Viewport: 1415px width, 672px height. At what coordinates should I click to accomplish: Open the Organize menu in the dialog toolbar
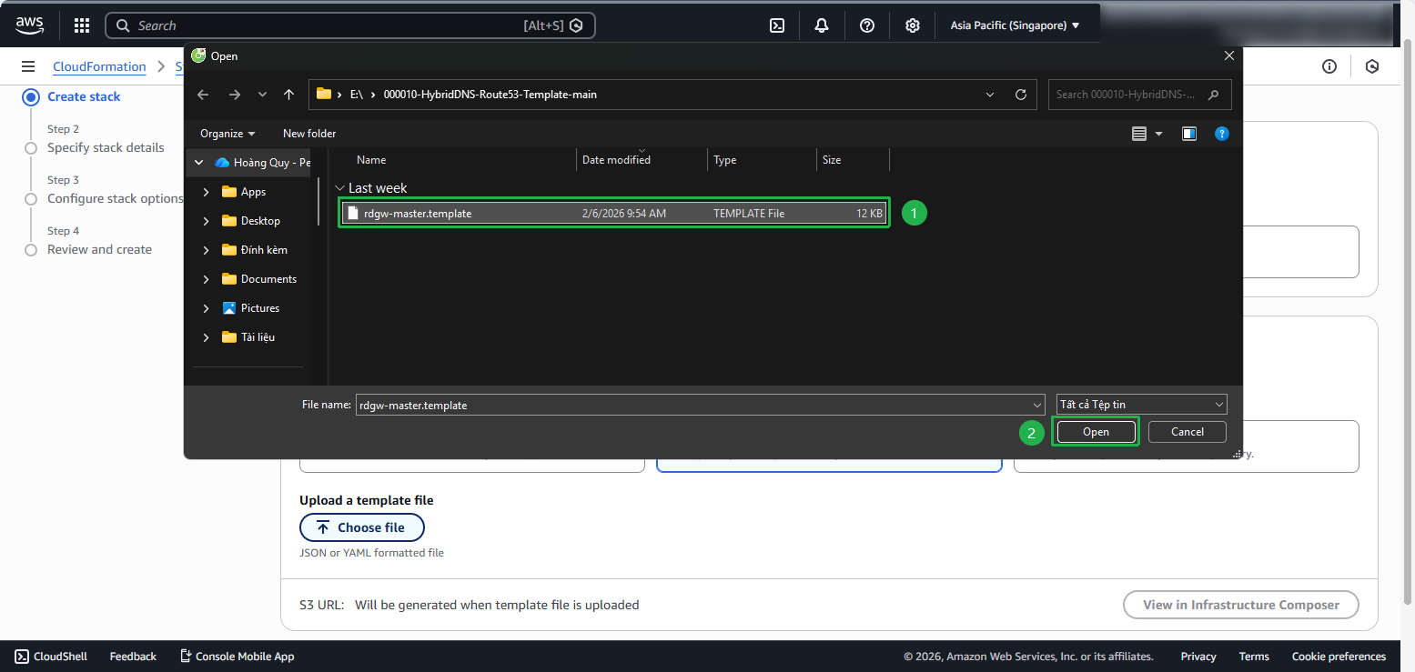pyautogui.click(x=226, y=133)
